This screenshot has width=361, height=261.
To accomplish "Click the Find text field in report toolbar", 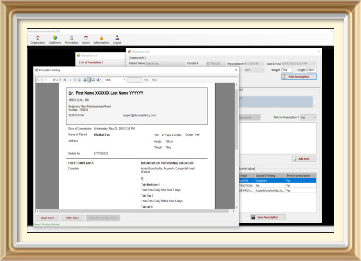I will tap(135, 80).
